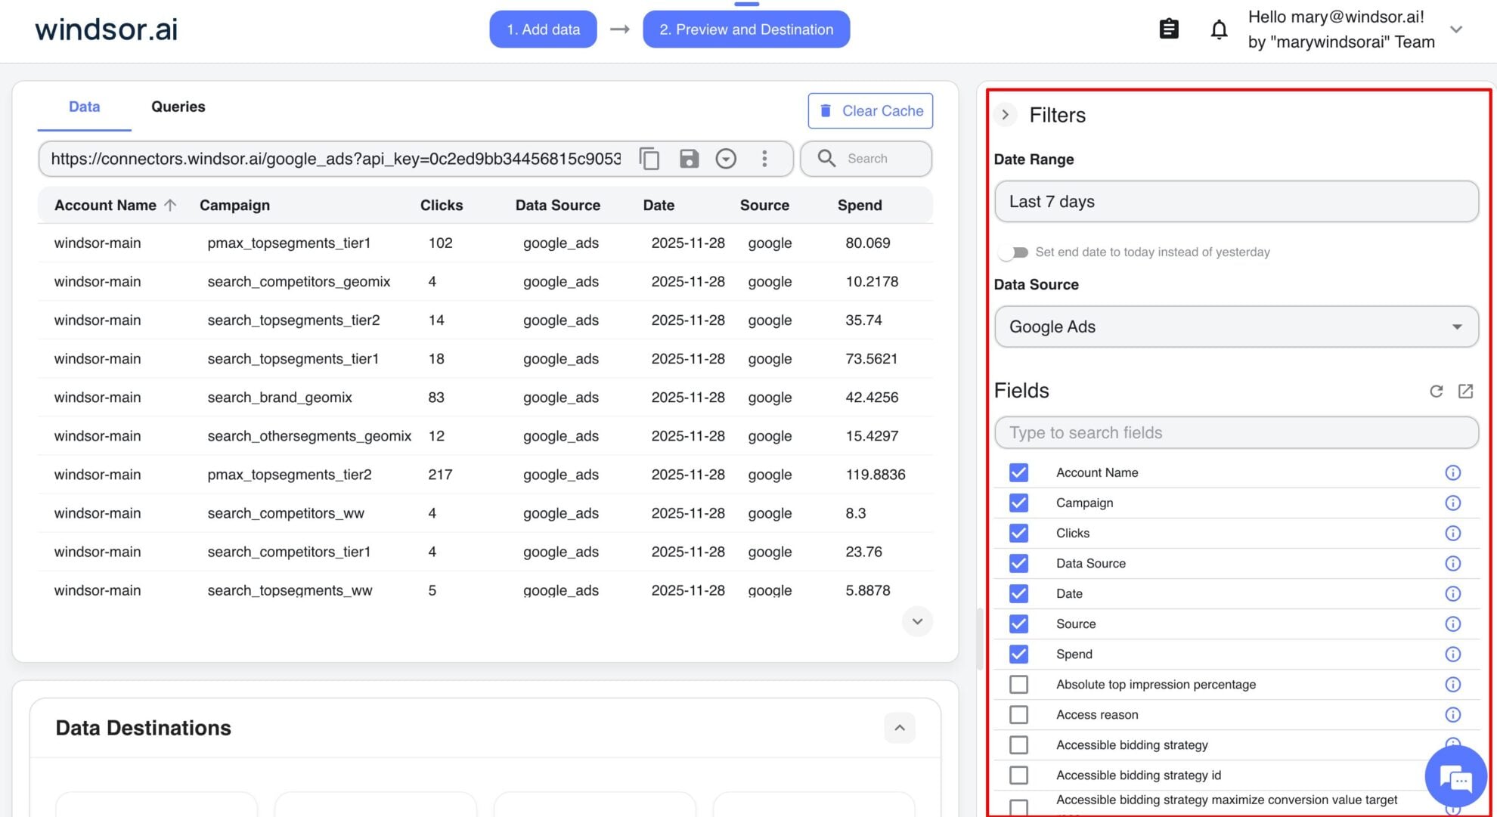Sort by Campaign column header

coord(234,205)
